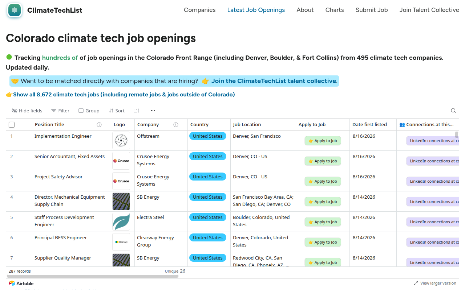
Task: Apply to Senior Accountant, Fixed Assets job
Action: click(323, 161)
